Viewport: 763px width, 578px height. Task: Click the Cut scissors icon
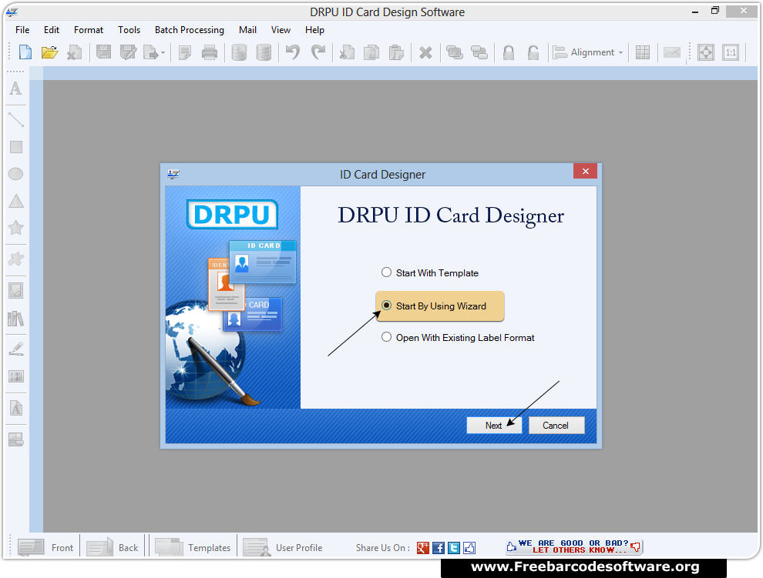click(x=347, y=52)
